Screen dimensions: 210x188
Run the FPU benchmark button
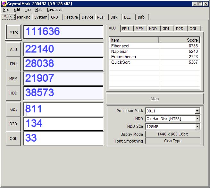(13, 64)
